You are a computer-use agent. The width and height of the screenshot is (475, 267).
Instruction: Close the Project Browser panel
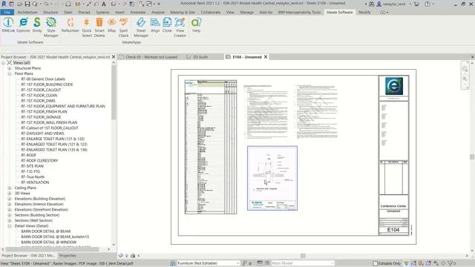pyautogui.click(x=114, y=57)
